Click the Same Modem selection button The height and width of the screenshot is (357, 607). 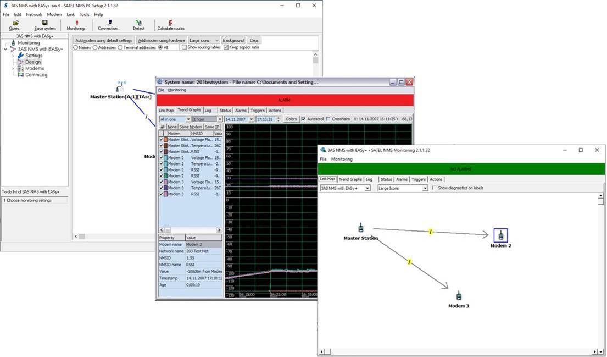[190, 127]
